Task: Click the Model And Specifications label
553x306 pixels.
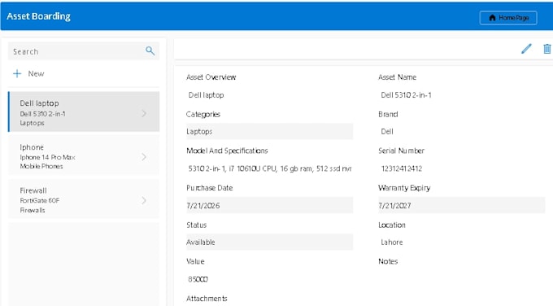Action: 227,151
